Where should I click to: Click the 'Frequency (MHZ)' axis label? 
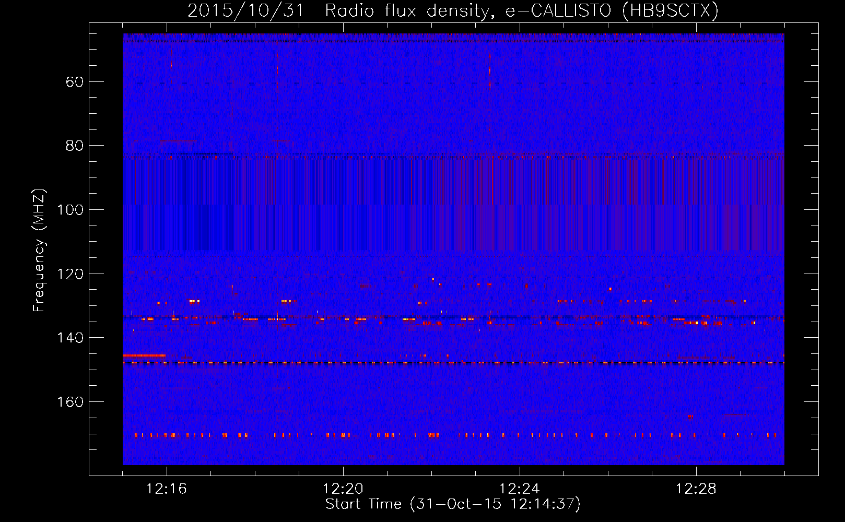39,250
